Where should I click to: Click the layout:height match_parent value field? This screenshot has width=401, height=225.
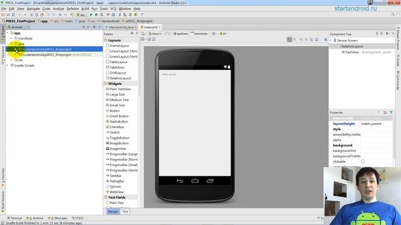click(376, 124)
